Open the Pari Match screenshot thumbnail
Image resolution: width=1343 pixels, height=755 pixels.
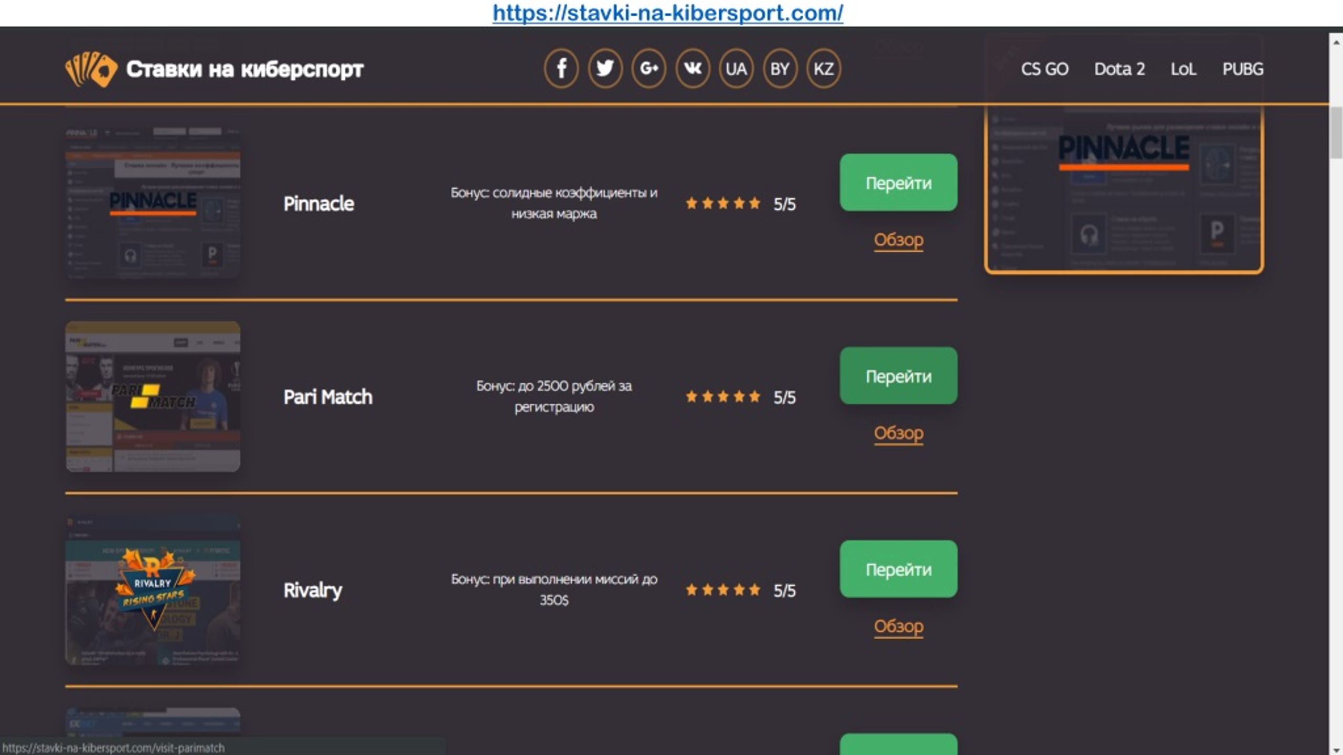(x=153, y=397)
